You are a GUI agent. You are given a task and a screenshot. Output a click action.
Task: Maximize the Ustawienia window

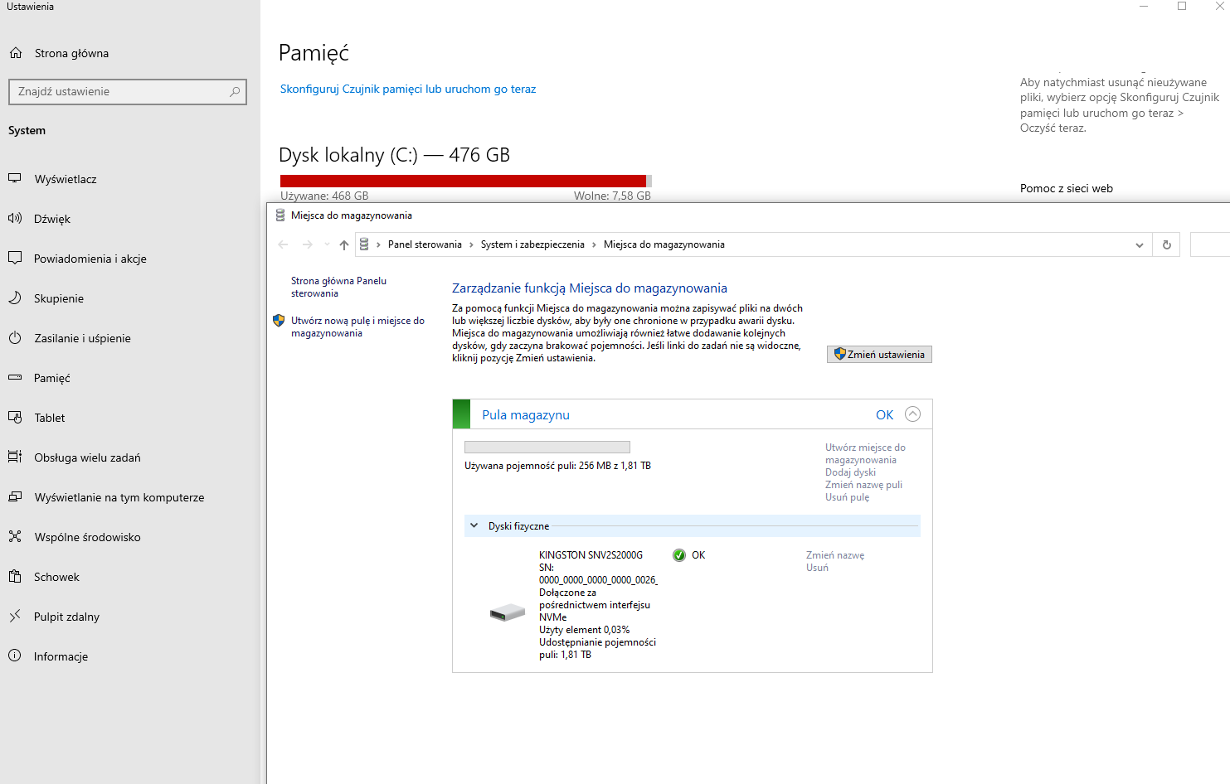(1182, 7)
